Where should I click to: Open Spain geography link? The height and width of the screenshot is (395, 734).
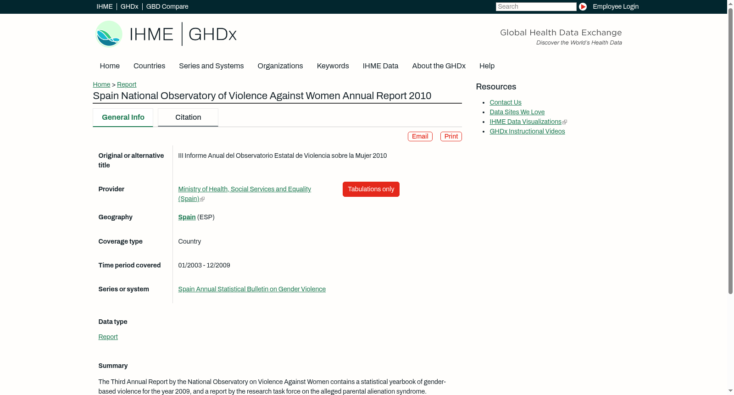pos(187,217)
